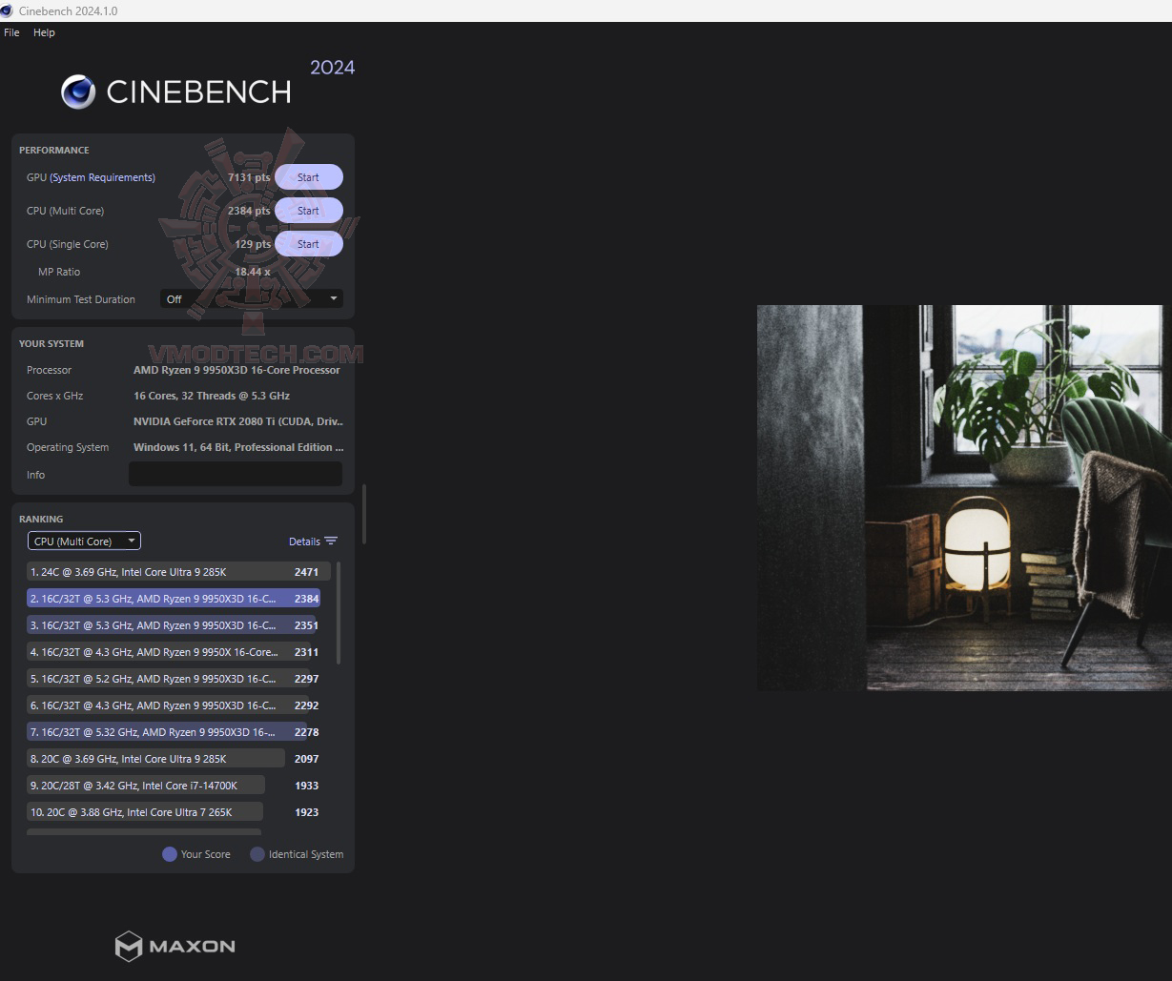Click the filter icon beside Details

coord(331,541)
